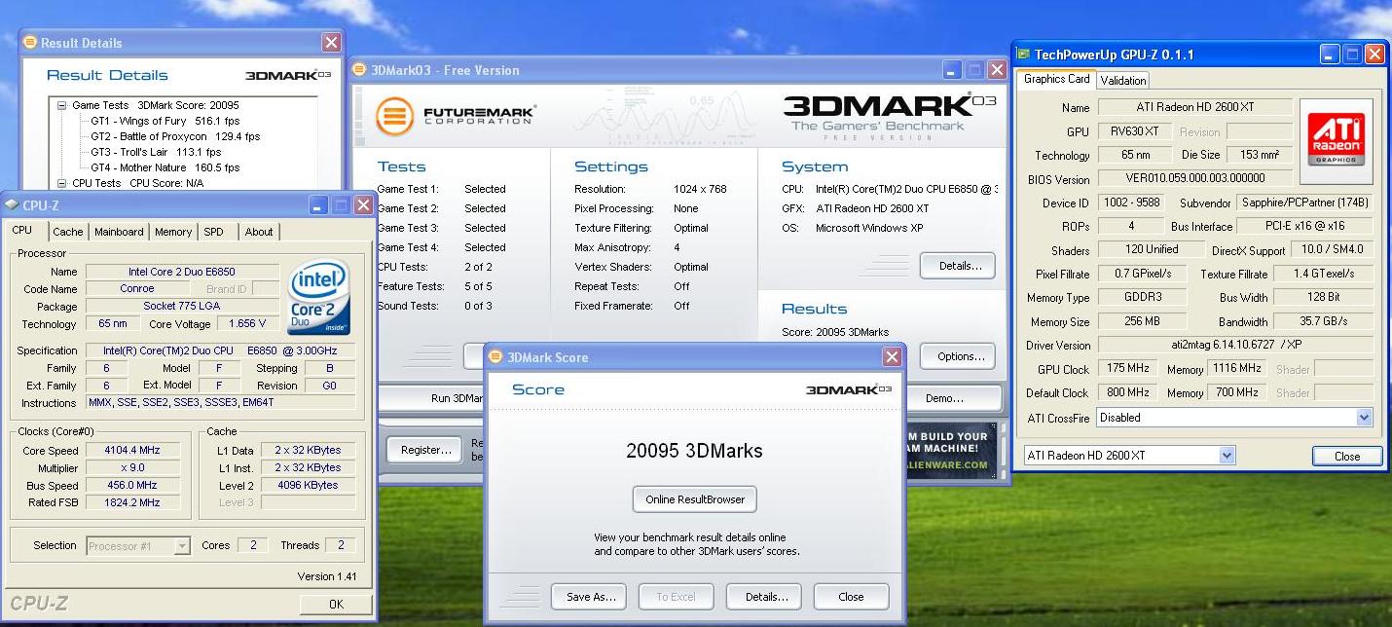Switch to the Memory tab in CPU-Z
Image resolution: width=1392 pixels, height=627 pixels.
pos(173,232)
